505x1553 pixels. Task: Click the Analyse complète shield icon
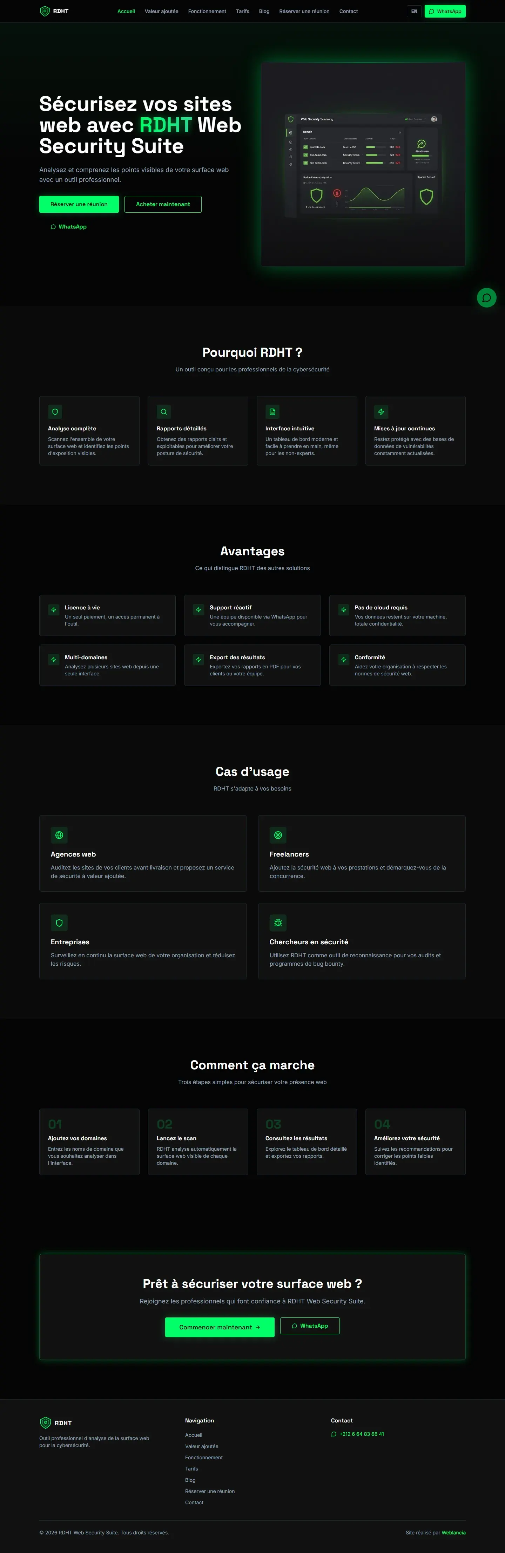(x=55, y=412)
